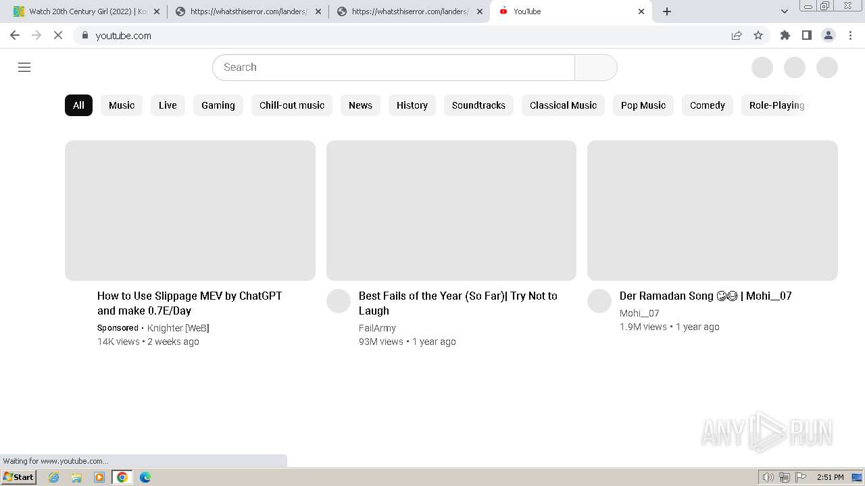Open the volume tray icon
This screenshot has height=486, width=865.
pos(768,477)
